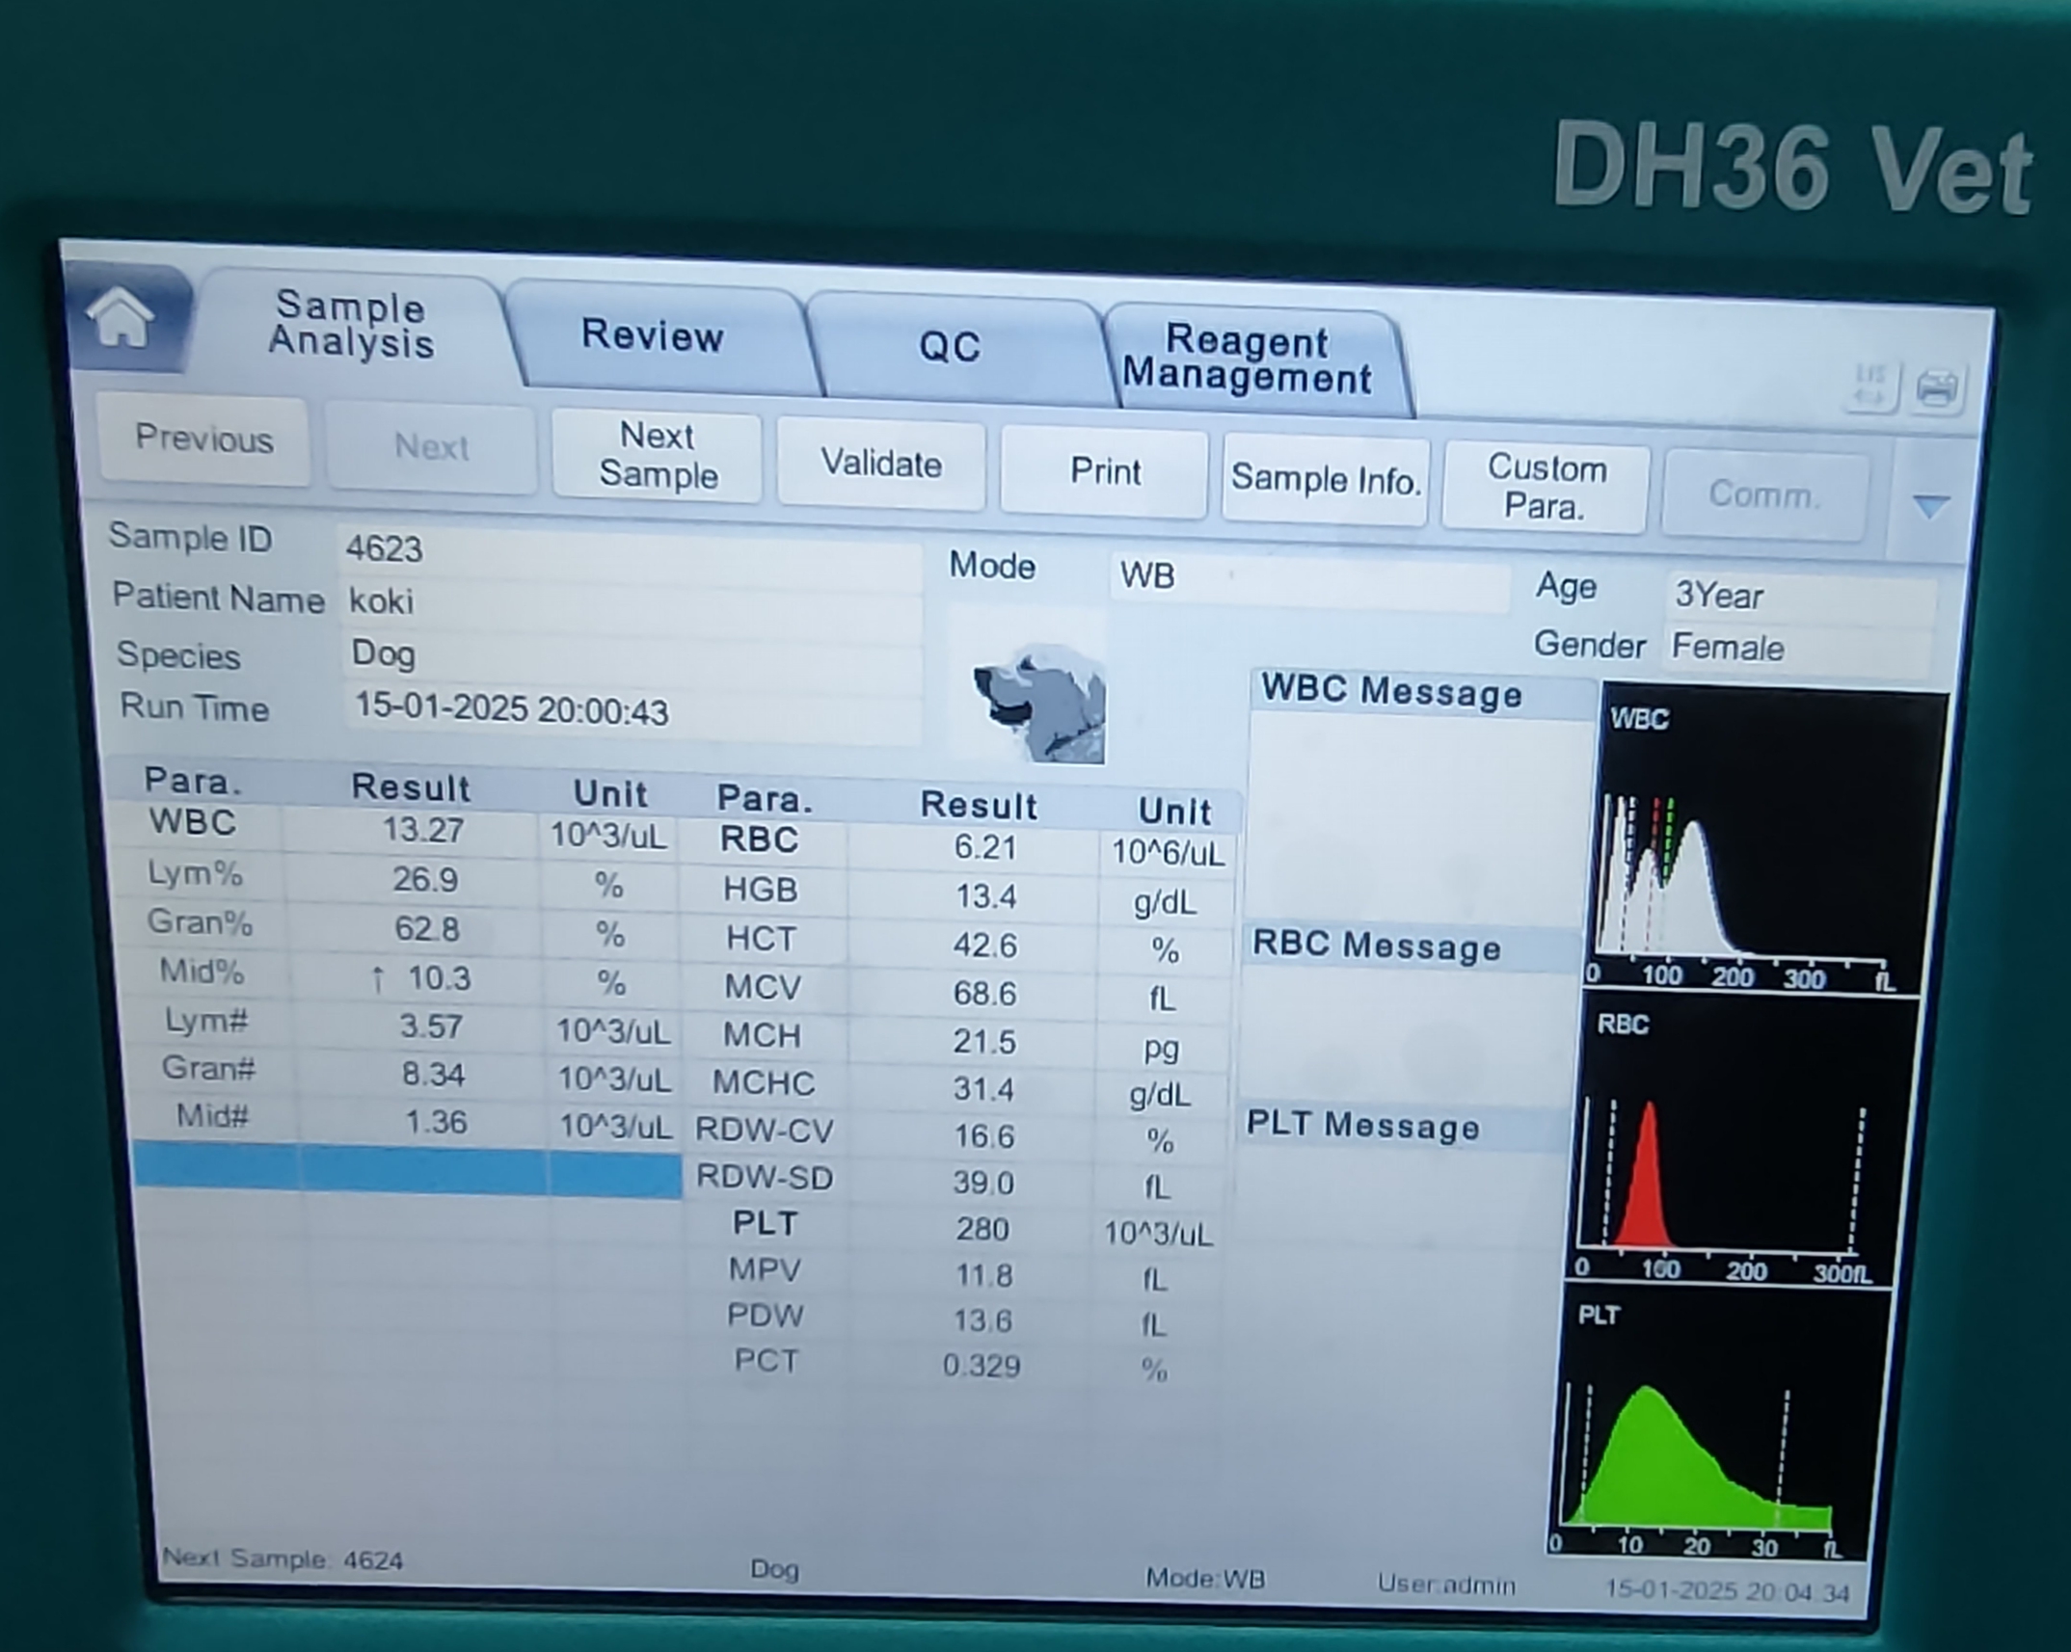Select the RBC result 6.21
Screen dimensions: 2071x1652
click(x=984, y=847)
